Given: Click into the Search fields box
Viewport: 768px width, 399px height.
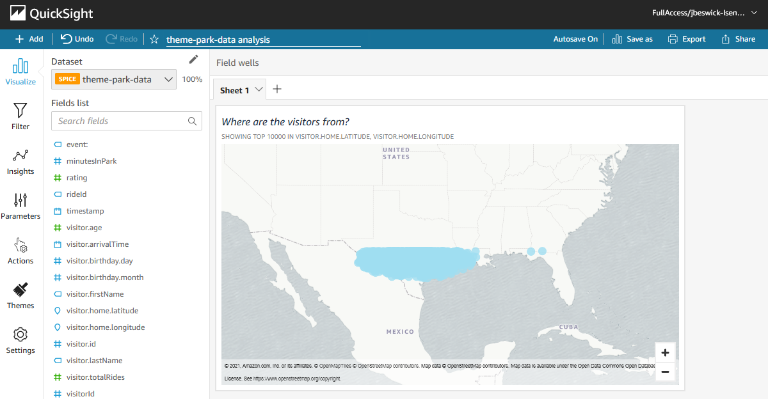Looking at the screenshot, I should coord(127,121).
